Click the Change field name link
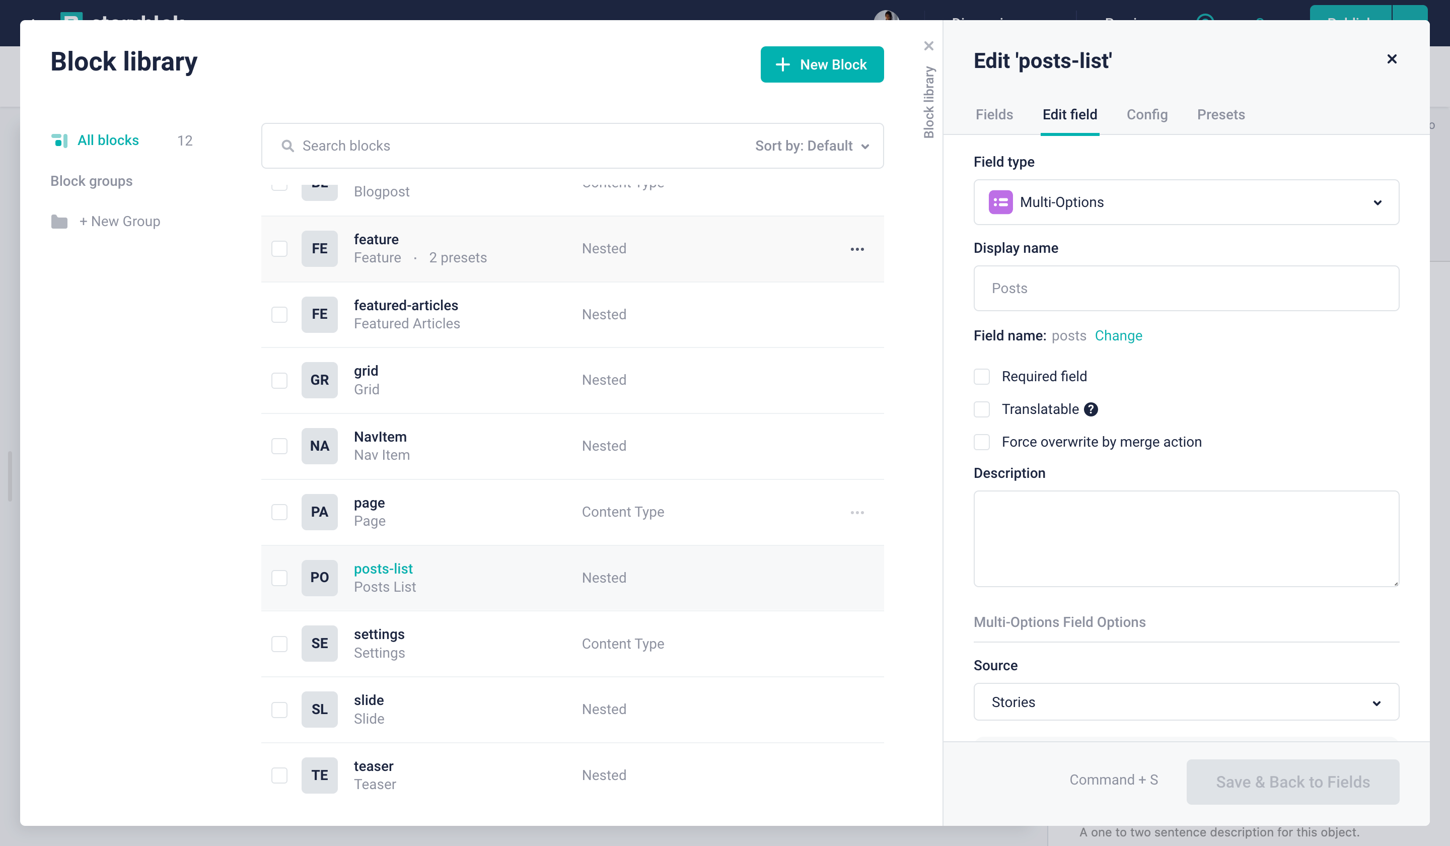1450x846 pixels. click(x=1118, y=335)
